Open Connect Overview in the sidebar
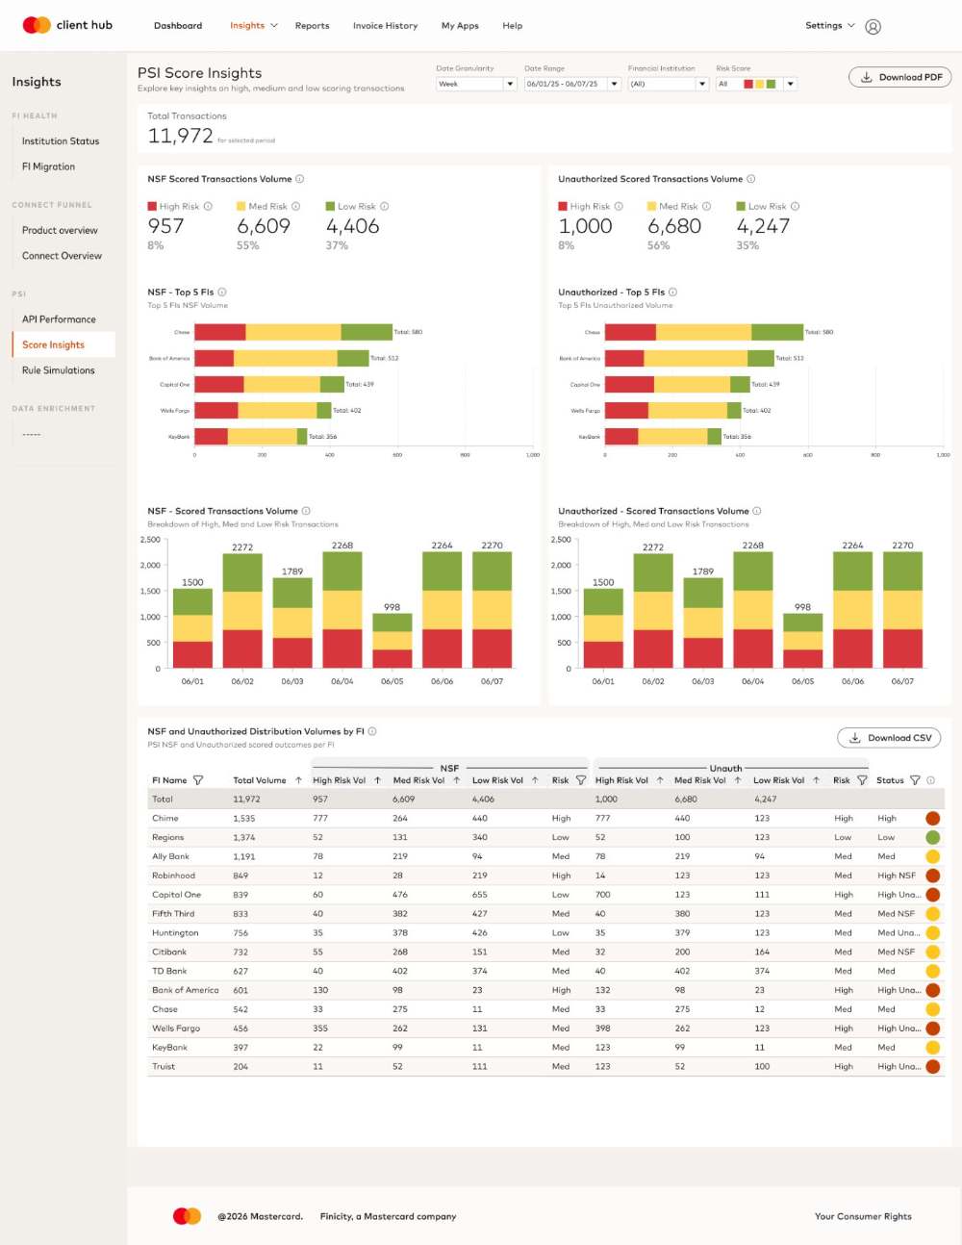The image size is (962, 1245). click(62, 256)
